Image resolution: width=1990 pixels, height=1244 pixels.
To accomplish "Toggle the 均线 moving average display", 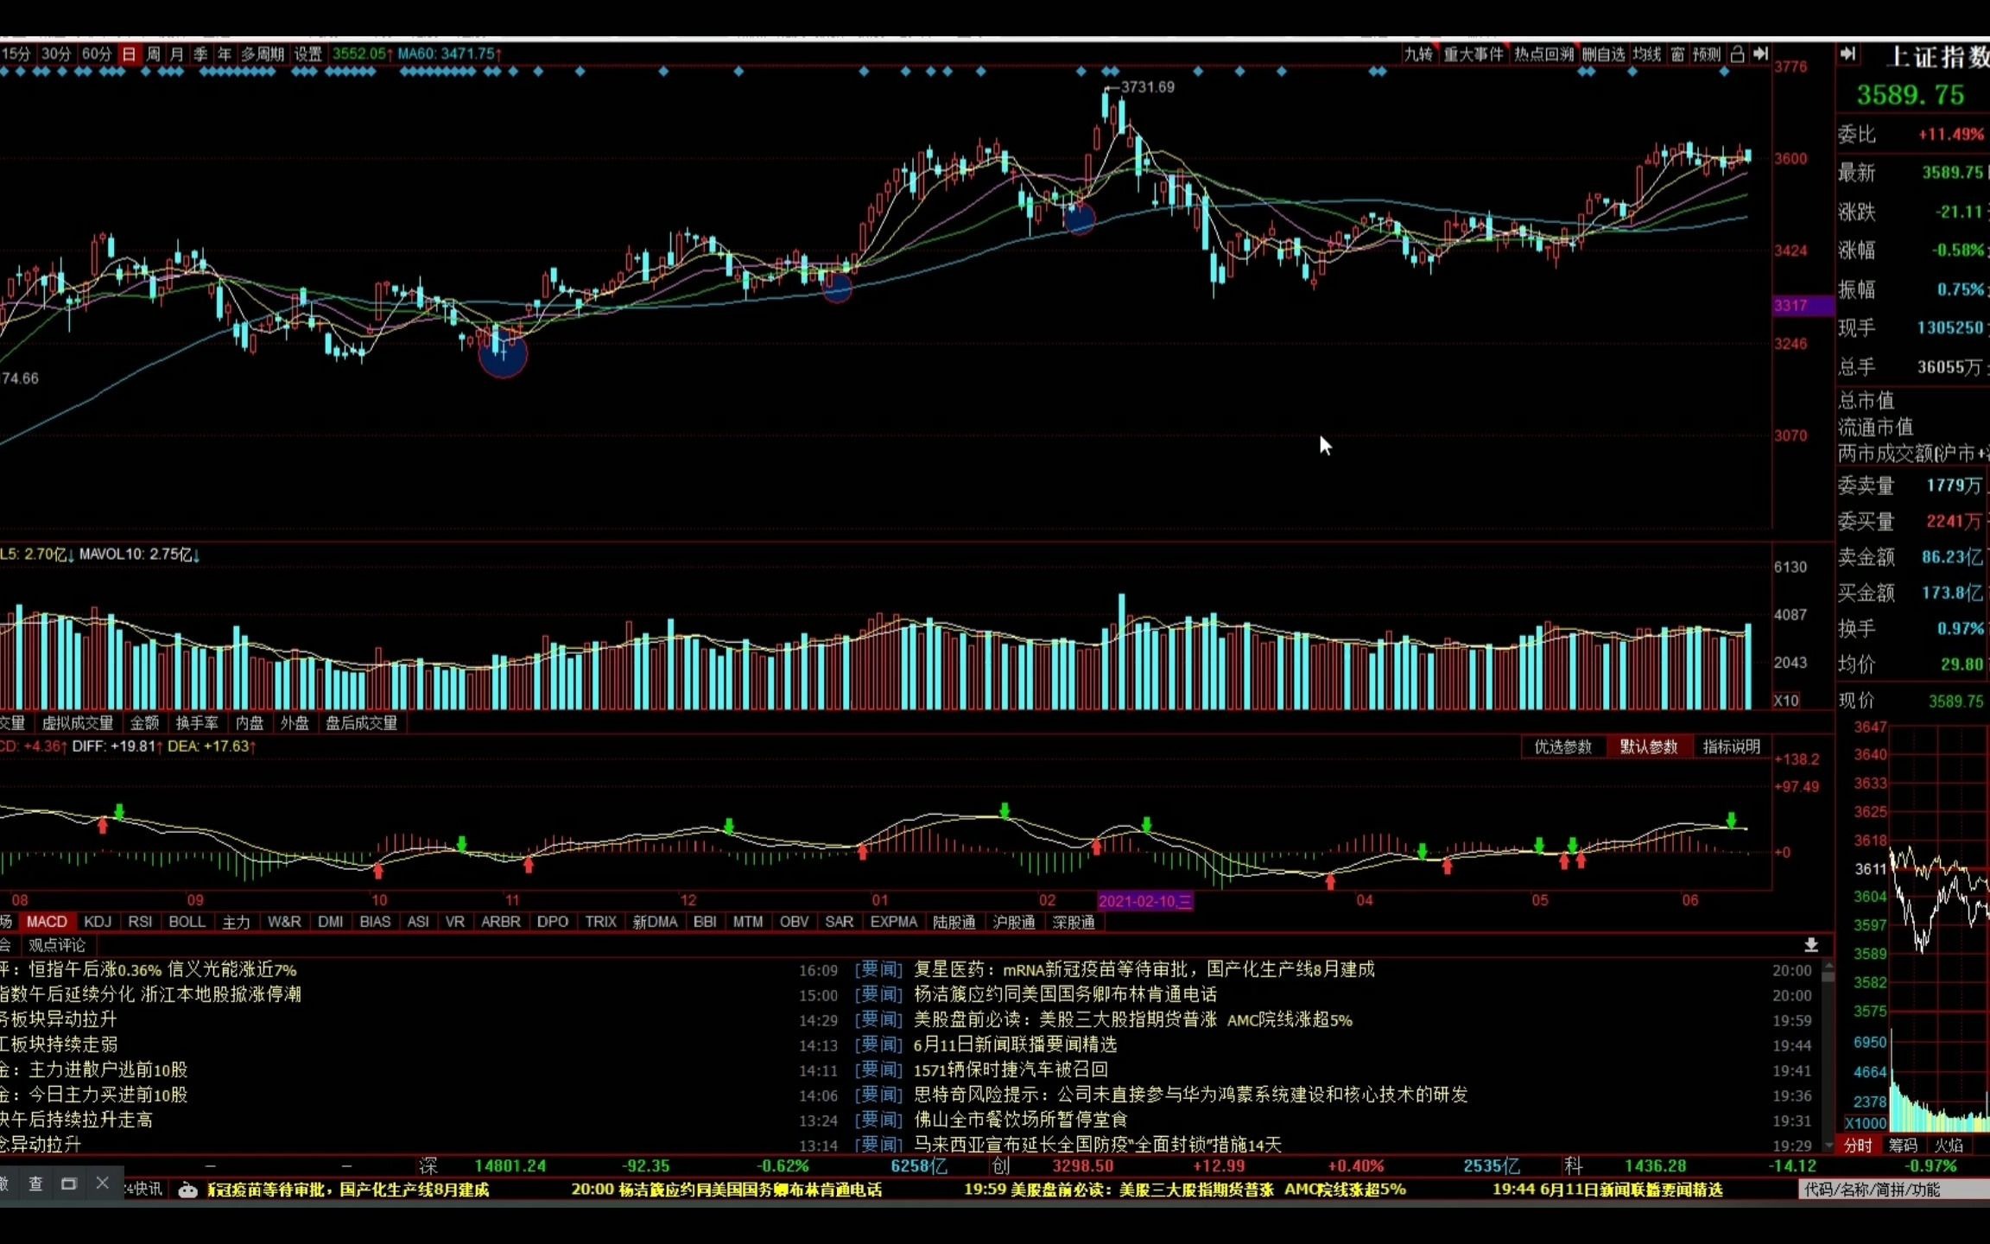I will 1646,54.
